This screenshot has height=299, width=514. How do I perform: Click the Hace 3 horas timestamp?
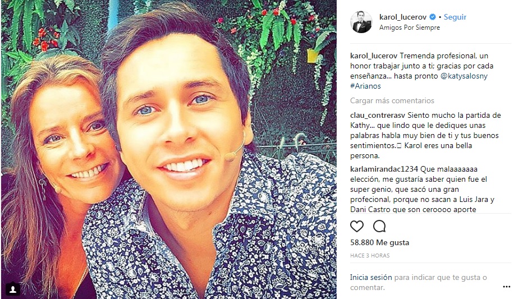pos(370,255)
